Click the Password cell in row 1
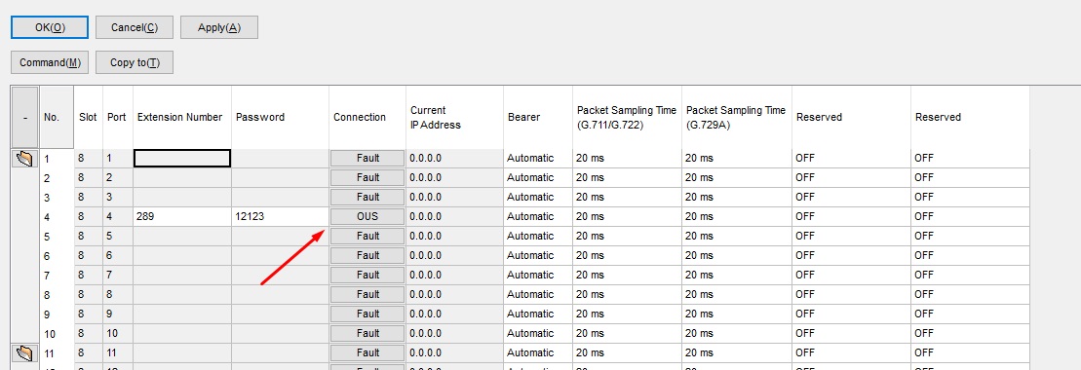 280,159
